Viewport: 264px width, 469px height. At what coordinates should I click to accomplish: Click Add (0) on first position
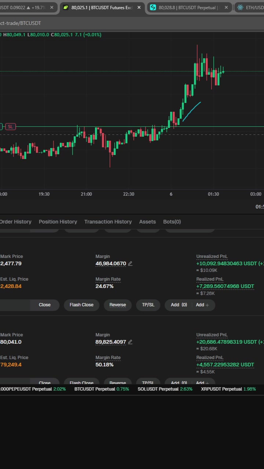(x=179, y=305)
